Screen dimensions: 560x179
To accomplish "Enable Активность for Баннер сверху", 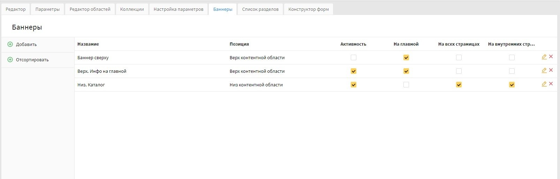I will pyautogui.click(x=354, y=57).
